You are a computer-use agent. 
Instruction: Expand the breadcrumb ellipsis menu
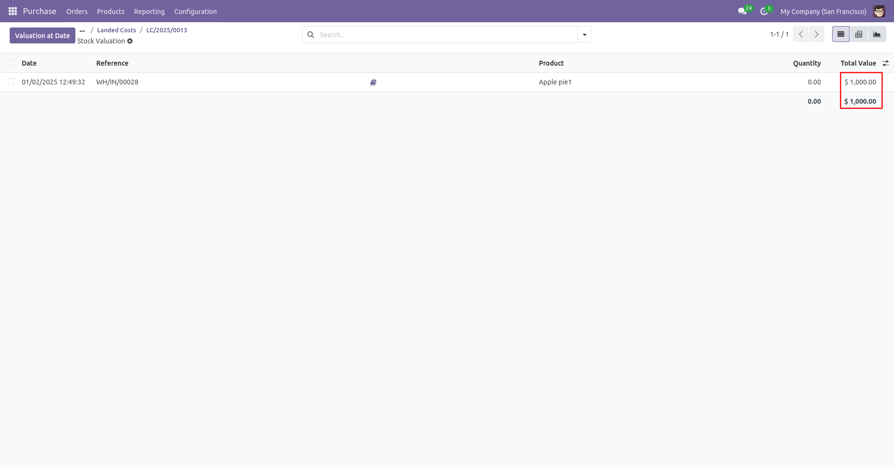click(x=82, y=30)
